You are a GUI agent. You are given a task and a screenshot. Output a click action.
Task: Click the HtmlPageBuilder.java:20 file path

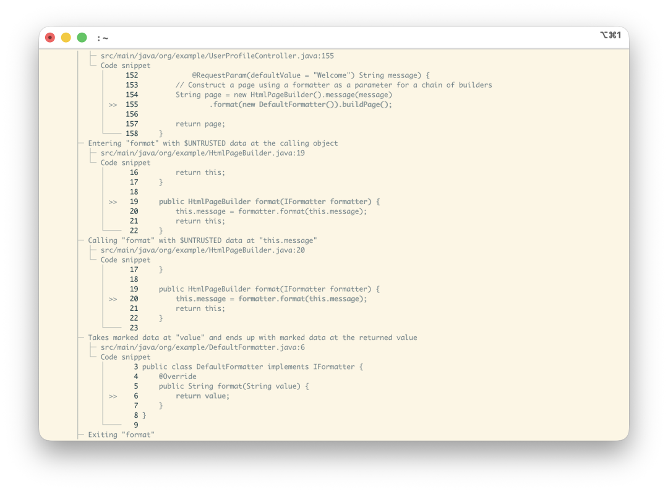pyautogui.click(x=203, y=250)
